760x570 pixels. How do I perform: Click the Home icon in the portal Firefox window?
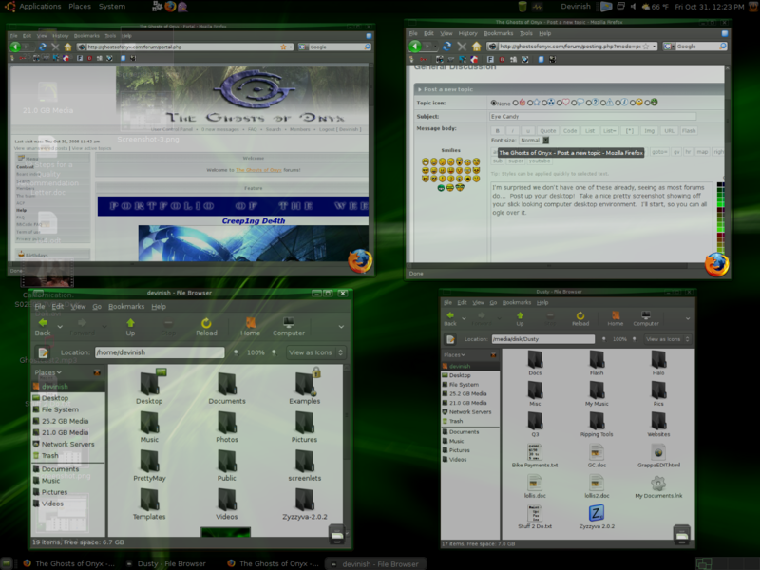[x=67, y=47]
